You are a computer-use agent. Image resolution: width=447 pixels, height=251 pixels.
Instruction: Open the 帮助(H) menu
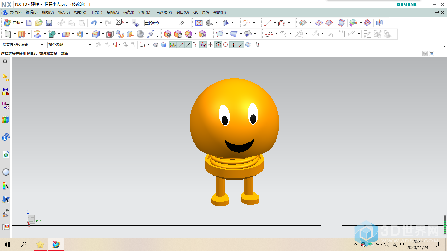pyautogui.click(x=219, y=12)
